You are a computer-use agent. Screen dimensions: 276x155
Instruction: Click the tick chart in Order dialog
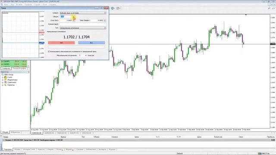(20, 35)
